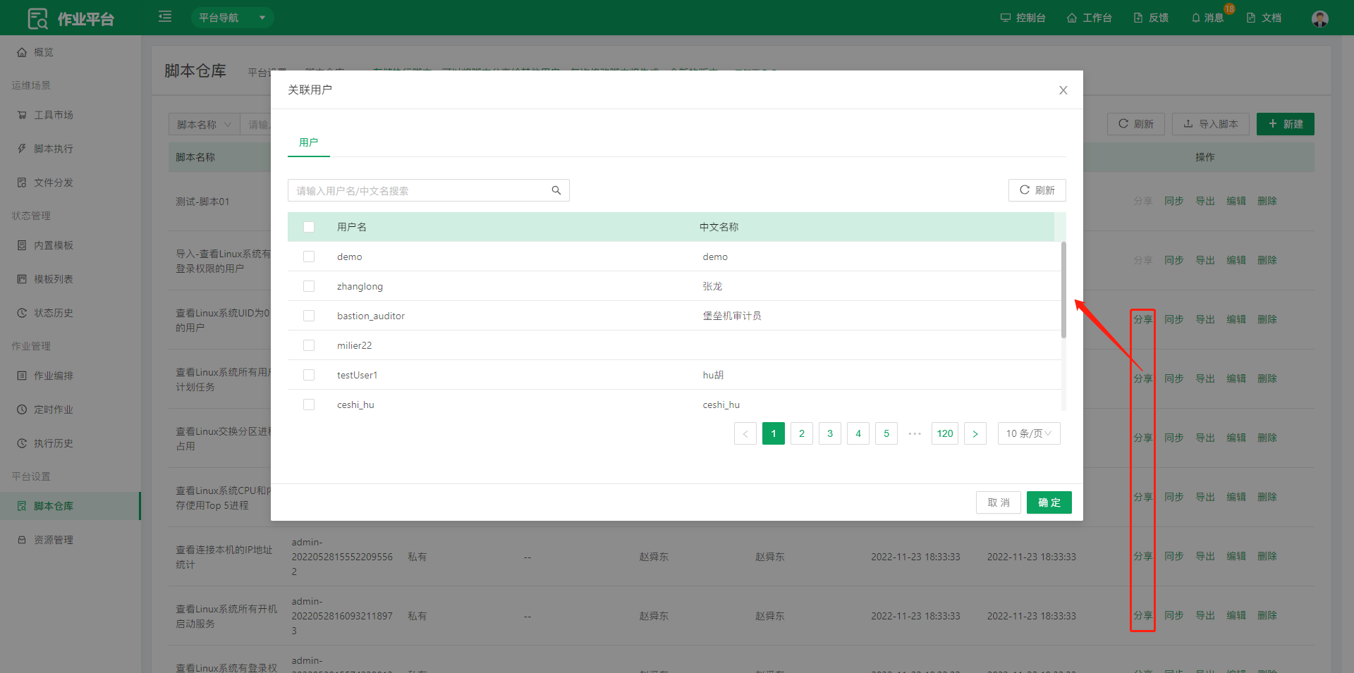1354x673 pixels.
Task: Refresh the user list in dialog
Action: pos(1037,190)
